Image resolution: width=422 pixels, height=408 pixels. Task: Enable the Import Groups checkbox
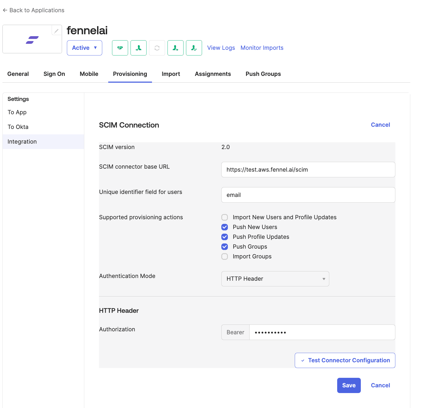pyautogui.click(x=225, y=256)
